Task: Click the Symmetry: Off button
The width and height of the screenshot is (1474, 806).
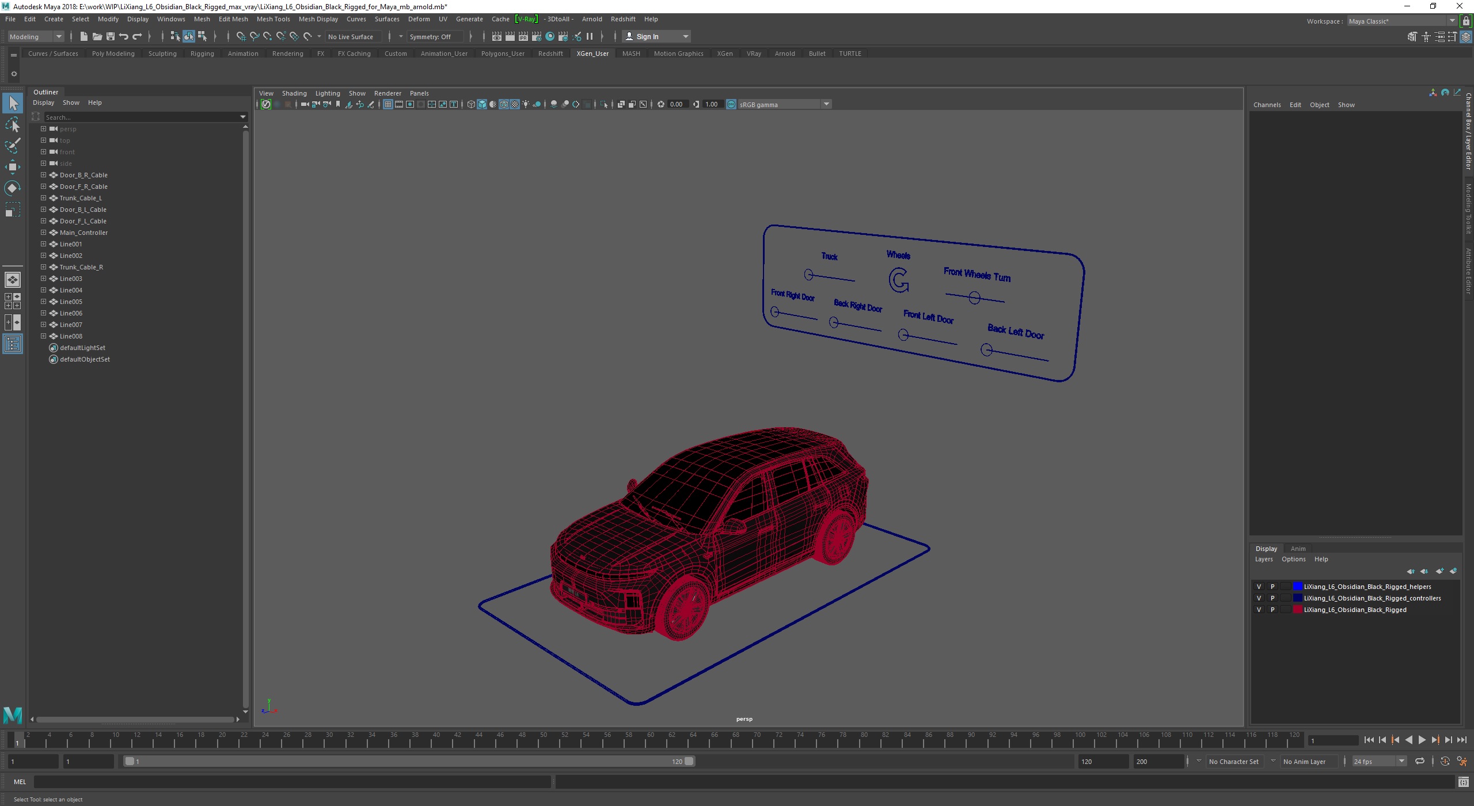Action: click(434, 36)
